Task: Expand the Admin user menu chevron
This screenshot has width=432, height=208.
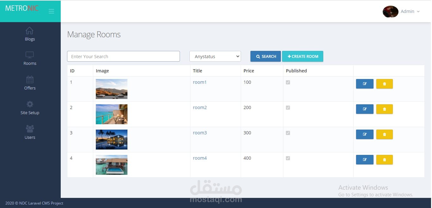Action: (x=418, y=11)
